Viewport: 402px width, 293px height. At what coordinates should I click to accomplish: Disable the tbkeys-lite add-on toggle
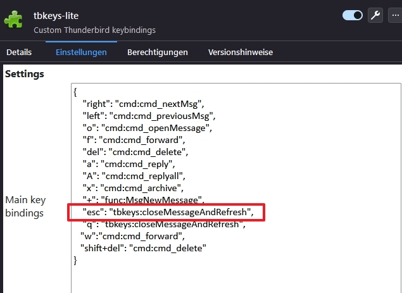(x=353, y=15)
